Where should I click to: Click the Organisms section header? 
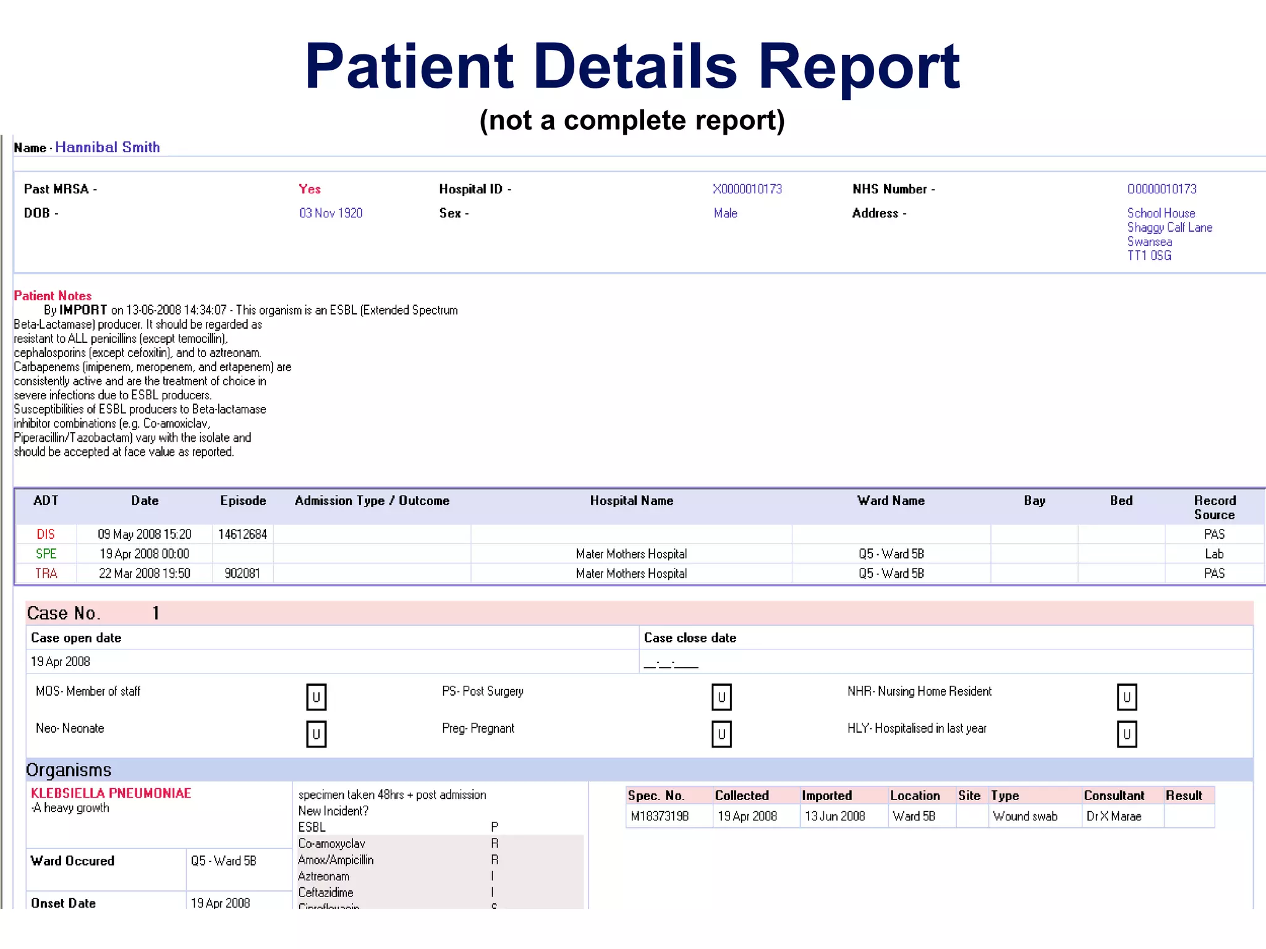(639, 770)
